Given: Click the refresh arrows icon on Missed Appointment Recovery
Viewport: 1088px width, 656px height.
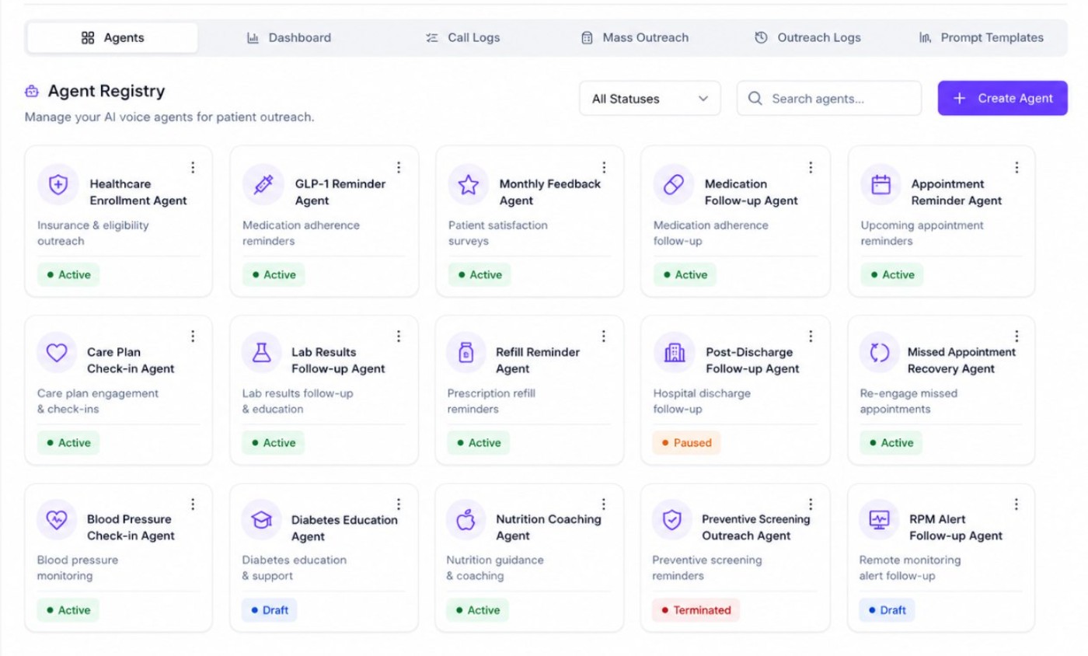Looking at the screenshot, I should tap(879, 352).
